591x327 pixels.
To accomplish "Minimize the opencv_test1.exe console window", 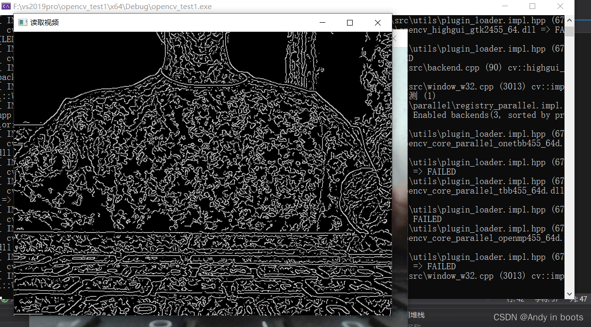I will pos(505,6).
